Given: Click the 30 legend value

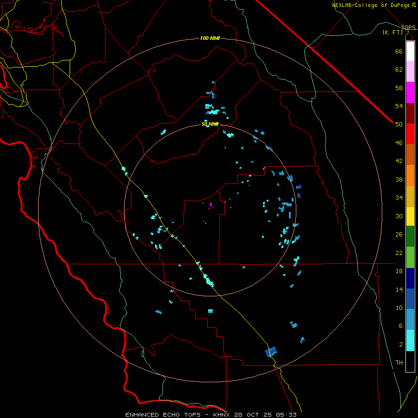Looking at the screenshot, I should pyautogui.click(x=399, y=216).
